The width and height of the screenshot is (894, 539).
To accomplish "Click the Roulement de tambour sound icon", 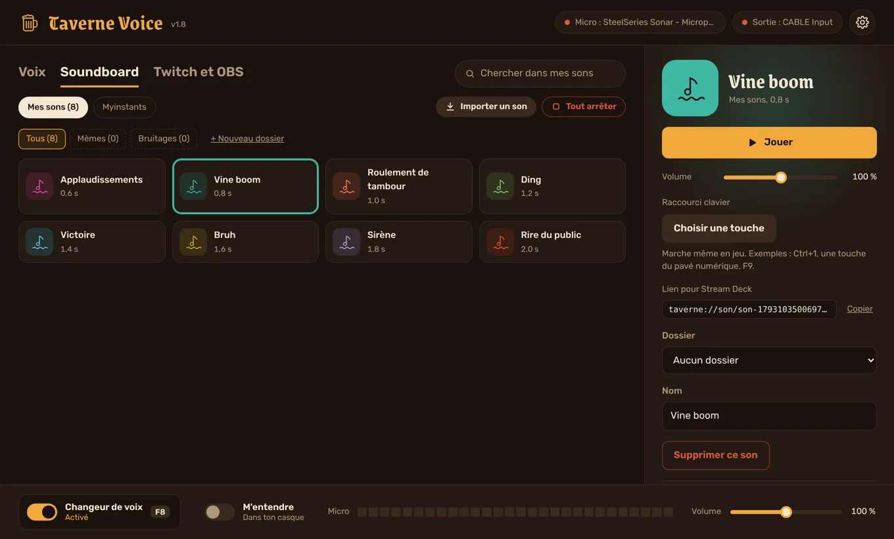I will click(x=346, y=186).
